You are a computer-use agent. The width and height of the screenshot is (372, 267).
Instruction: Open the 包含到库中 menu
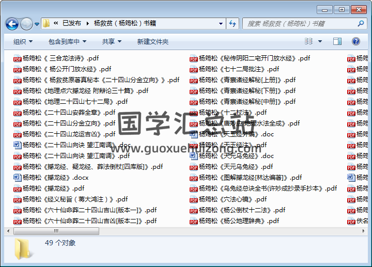pyautogui.click(x=67, y=42)
